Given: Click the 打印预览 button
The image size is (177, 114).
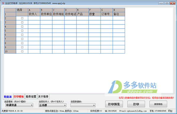Looking at the screenshot, I should click(x=114, y=104).
